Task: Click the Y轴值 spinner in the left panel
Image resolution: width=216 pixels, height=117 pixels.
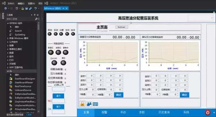Action: pos(91,95)
